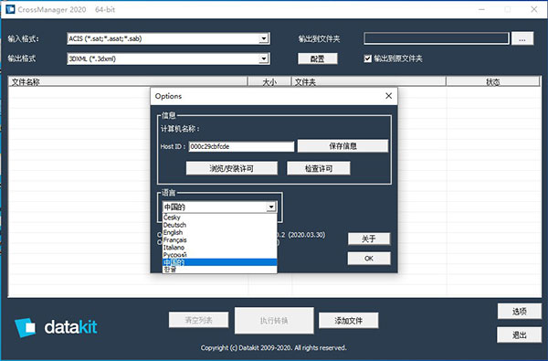Click the CrossManager app icon in title bar
The width and height of the screenshot is (548, 361).
10,9
